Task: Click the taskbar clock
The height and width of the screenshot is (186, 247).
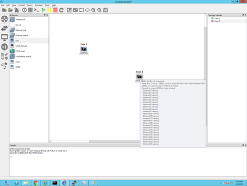Action: point(239,183)
